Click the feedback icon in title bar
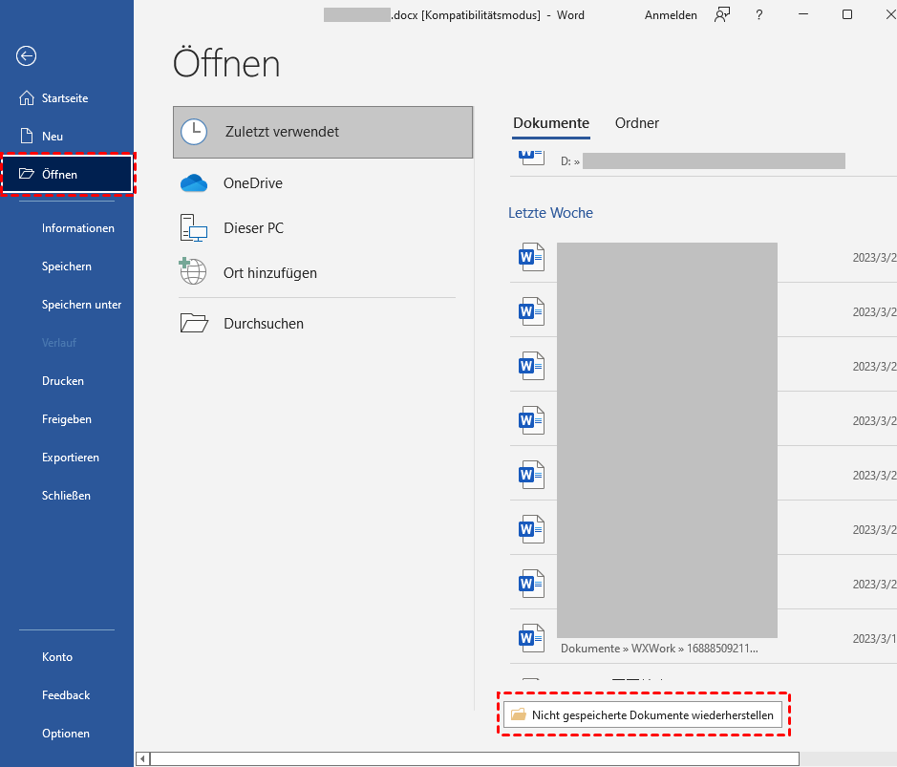The width and height of the screenshot is (897, 767). [722, 15]
